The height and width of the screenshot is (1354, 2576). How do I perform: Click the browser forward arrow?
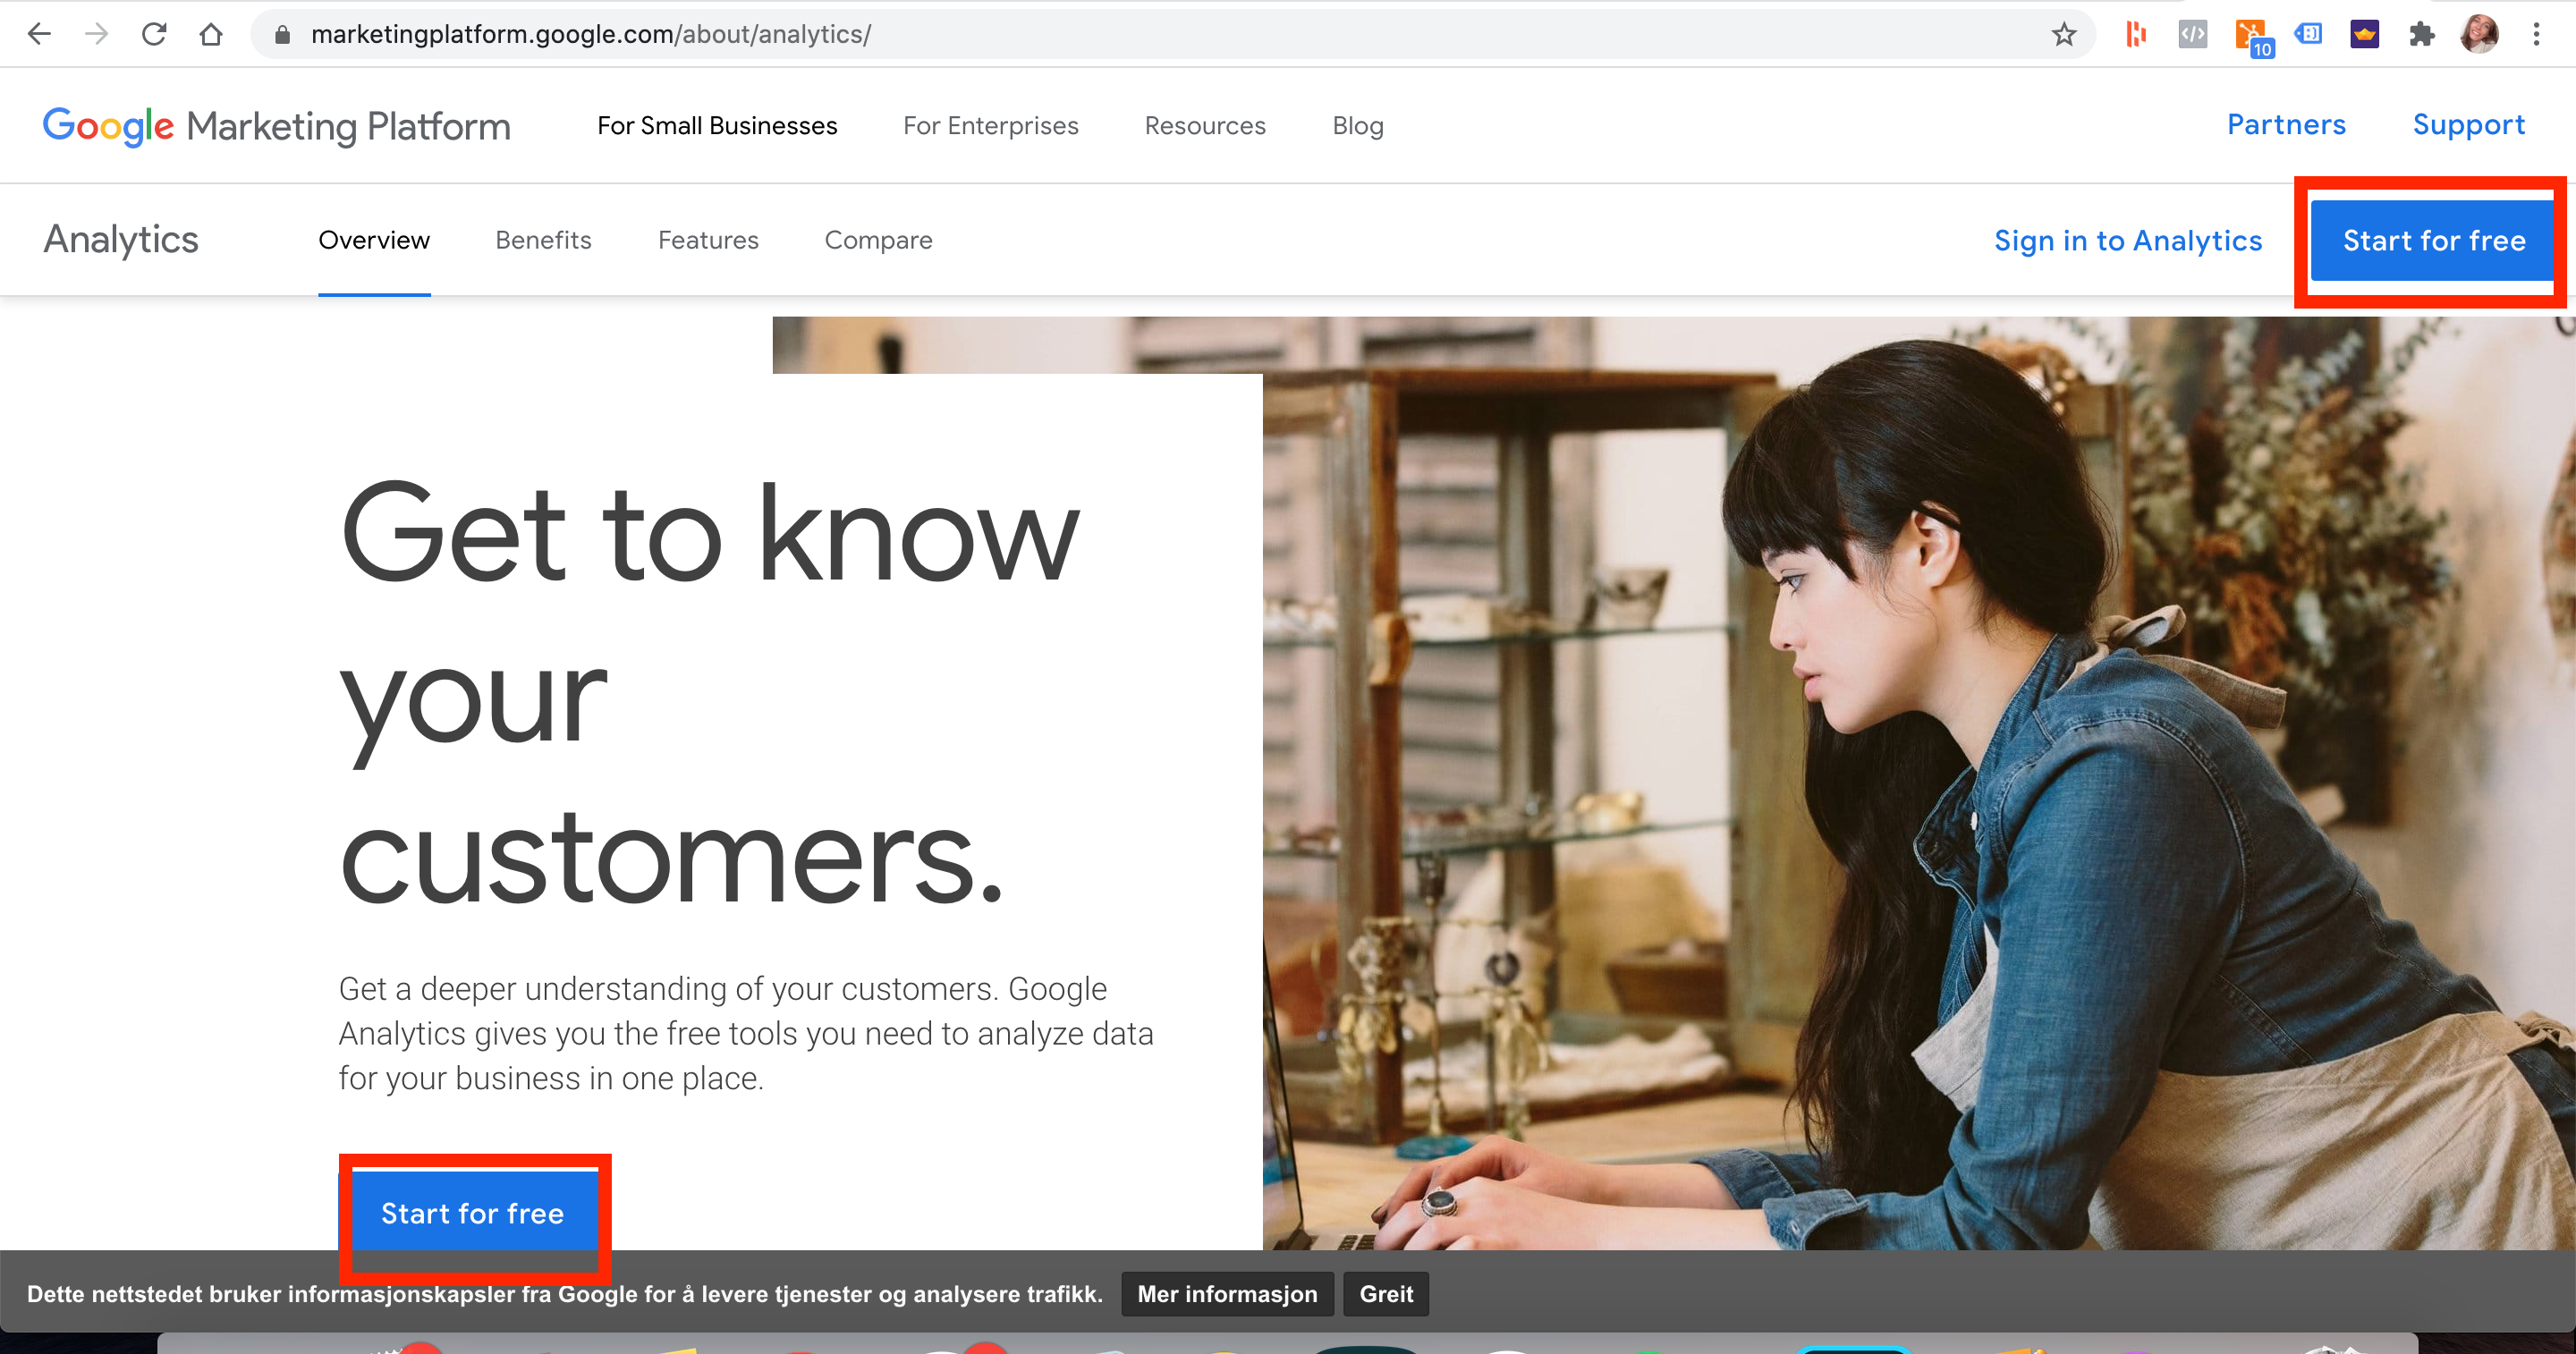click(96, 34)
